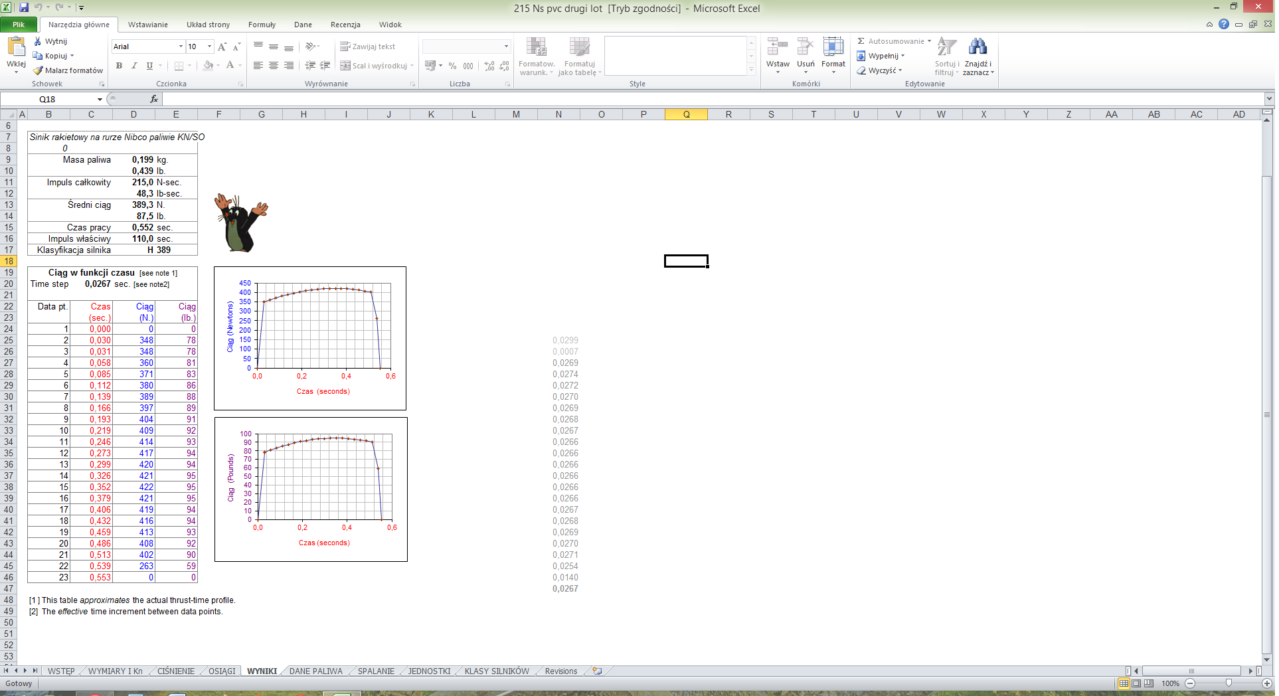This screenshot has width=1279, height=696.
Task: Switch to the CIŚNIENIE sheet tab
Action: click(176, 671)
